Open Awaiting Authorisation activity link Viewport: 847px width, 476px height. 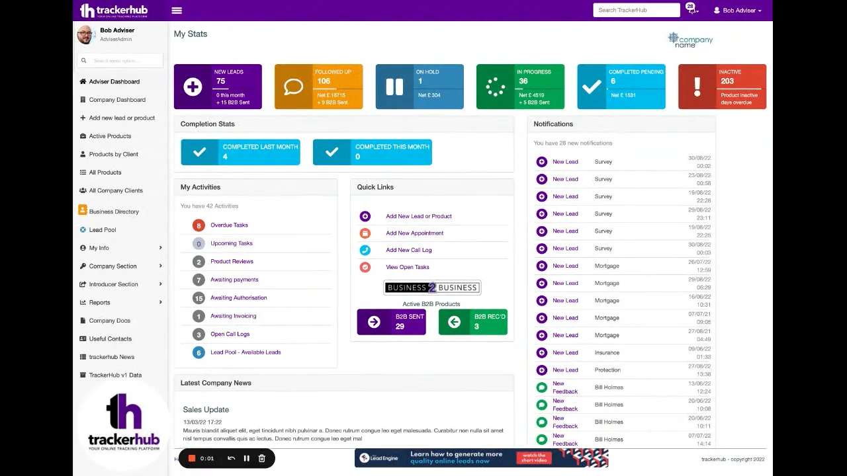click(239, 298)
